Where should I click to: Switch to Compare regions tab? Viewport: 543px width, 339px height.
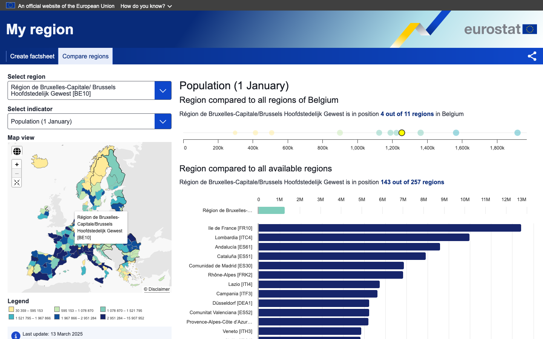coord(86,56)
